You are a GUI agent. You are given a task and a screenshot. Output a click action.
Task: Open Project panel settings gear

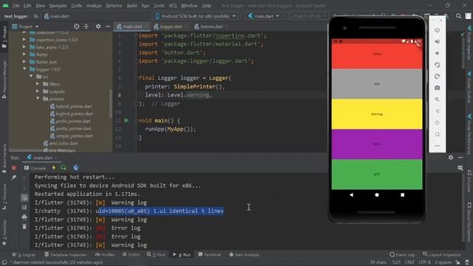[98, 27]
